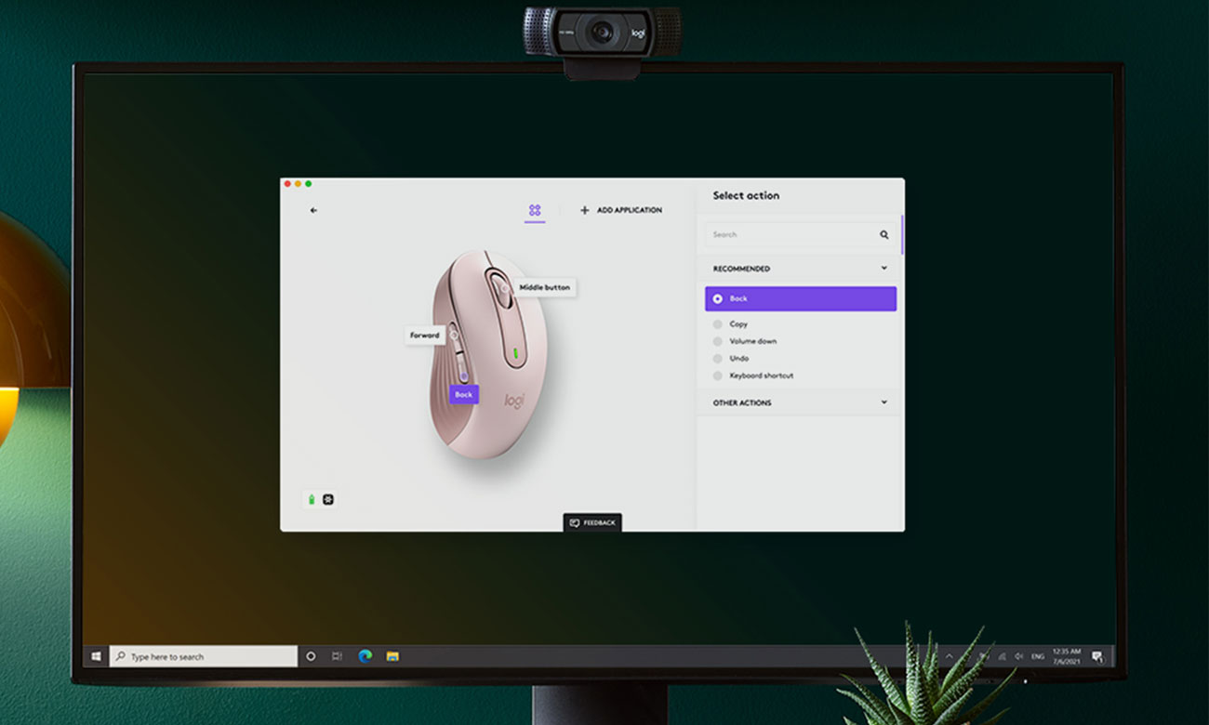The height and width of the screenshot is (725, 1209).
Task: Select the Middle button label on mouse
Action: click(x=544, y=288)
